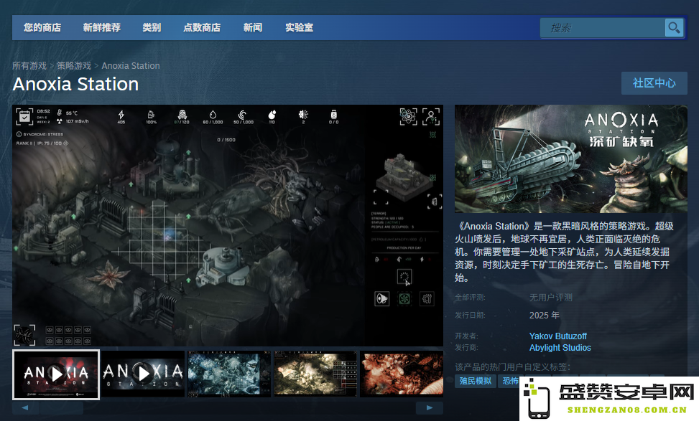The height and width of the screenshot is (421, 699).
Task: Go to the 点数商店 tab
Action: (x=202, y=27)
